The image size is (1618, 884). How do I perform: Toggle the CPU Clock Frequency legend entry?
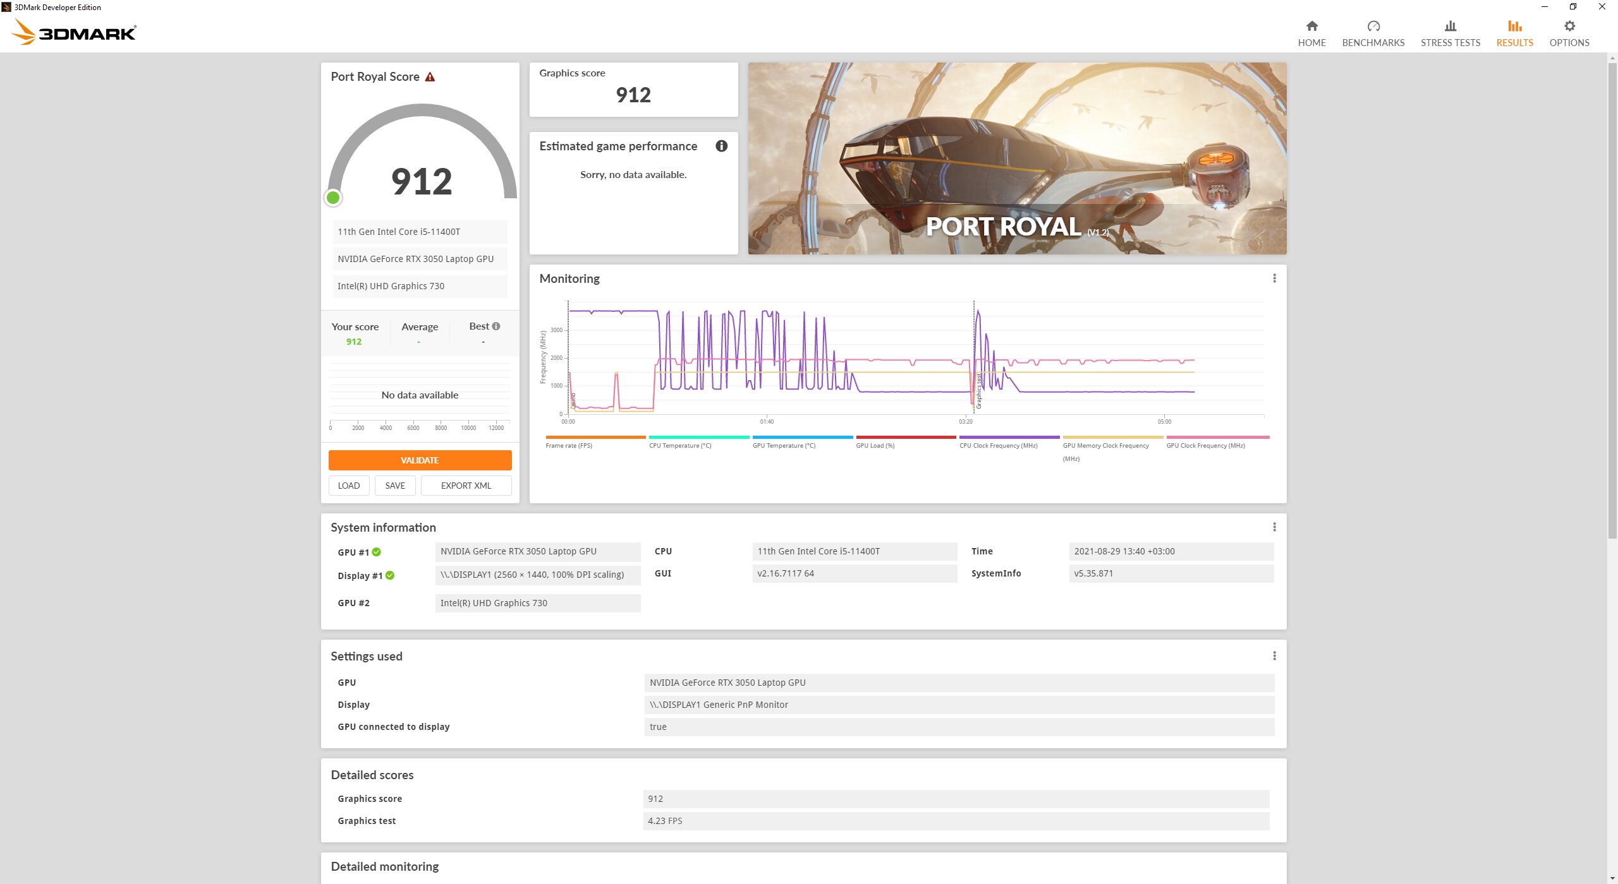point(1009,443)
